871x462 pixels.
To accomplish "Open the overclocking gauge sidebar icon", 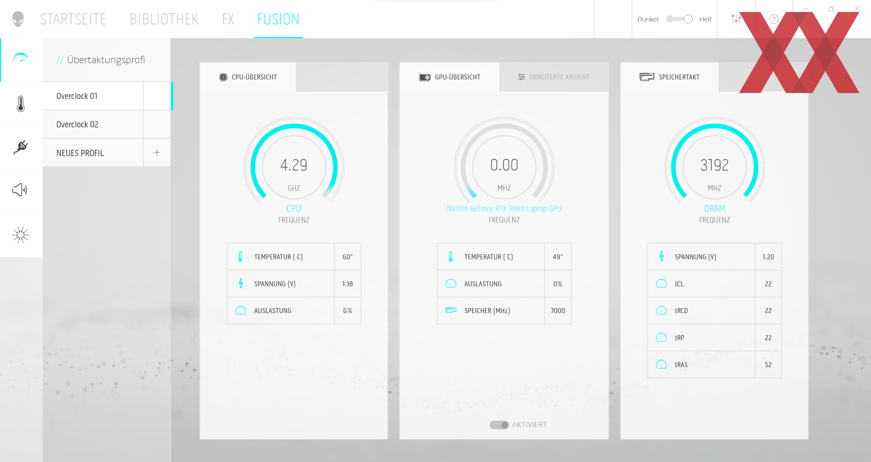I will pos(21,58).
